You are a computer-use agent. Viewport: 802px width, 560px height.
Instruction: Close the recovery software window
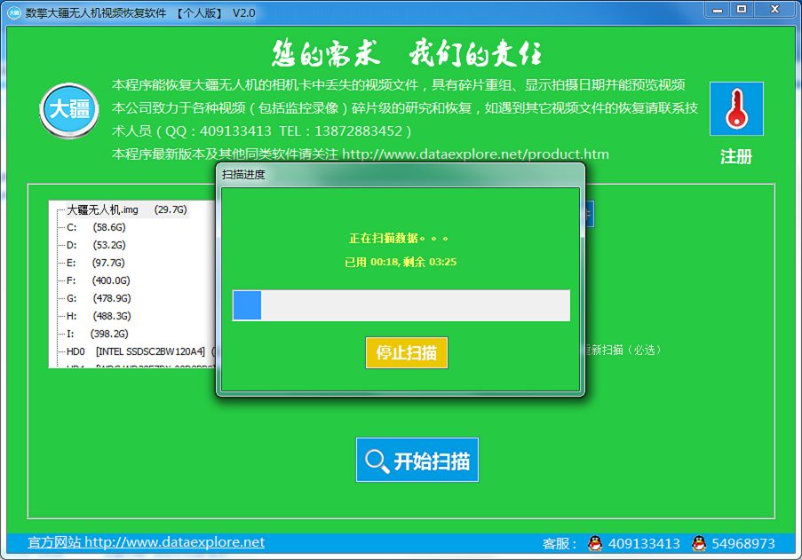point(775,10)
